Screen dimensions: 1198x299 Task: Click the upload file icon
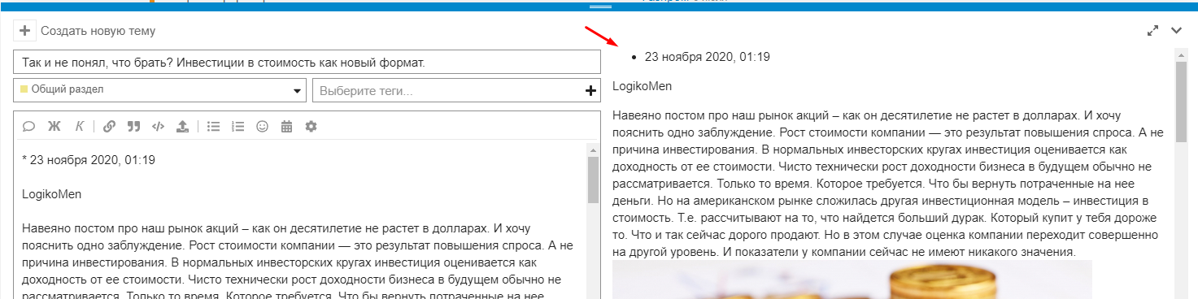click(183, 126)
